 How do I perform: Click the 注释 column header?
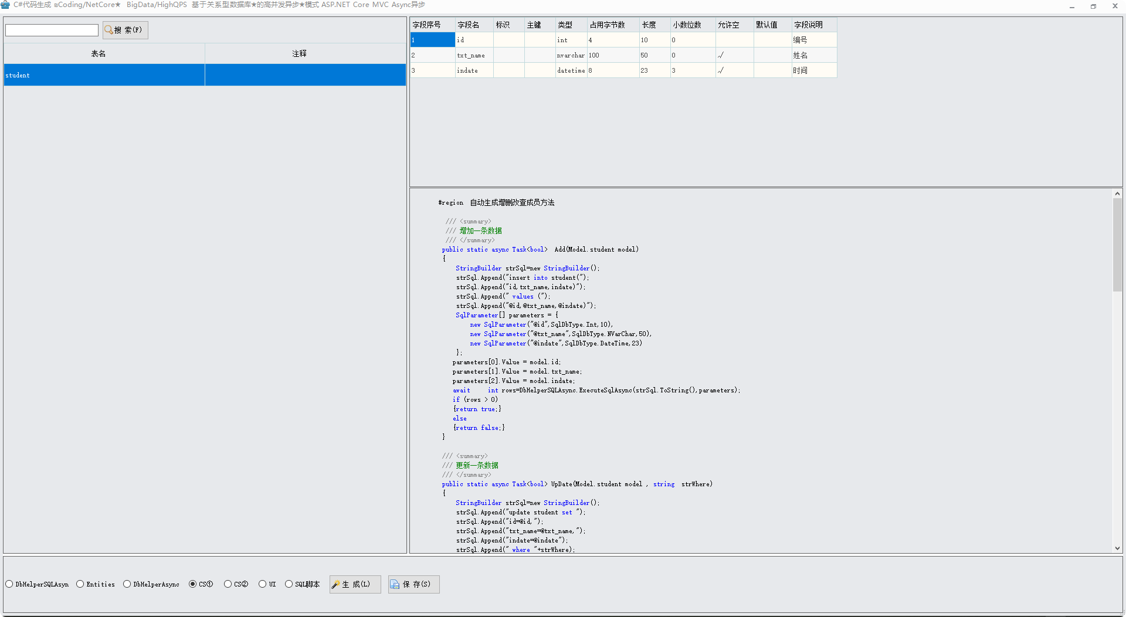pos(305,53)
